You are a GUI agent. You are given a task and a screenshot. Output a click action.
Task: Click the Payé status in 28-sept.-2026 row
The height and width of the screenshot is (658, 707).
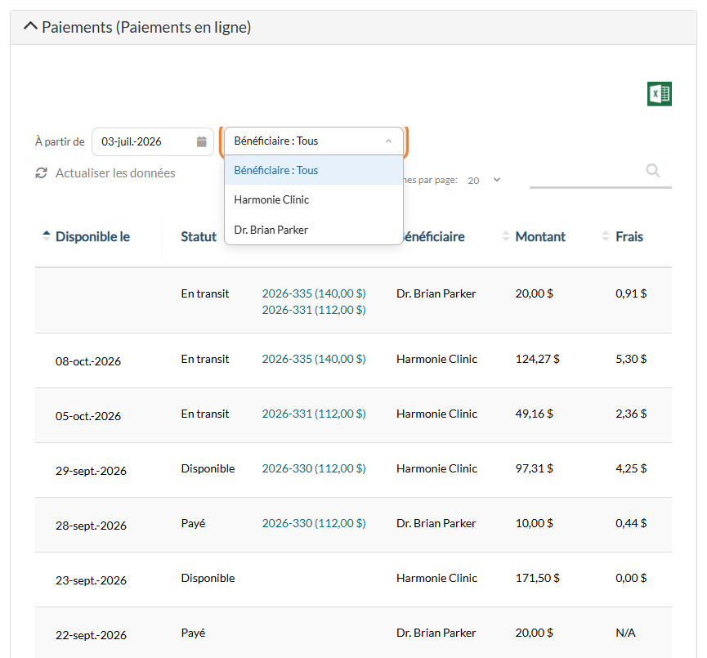pos(193,523)
